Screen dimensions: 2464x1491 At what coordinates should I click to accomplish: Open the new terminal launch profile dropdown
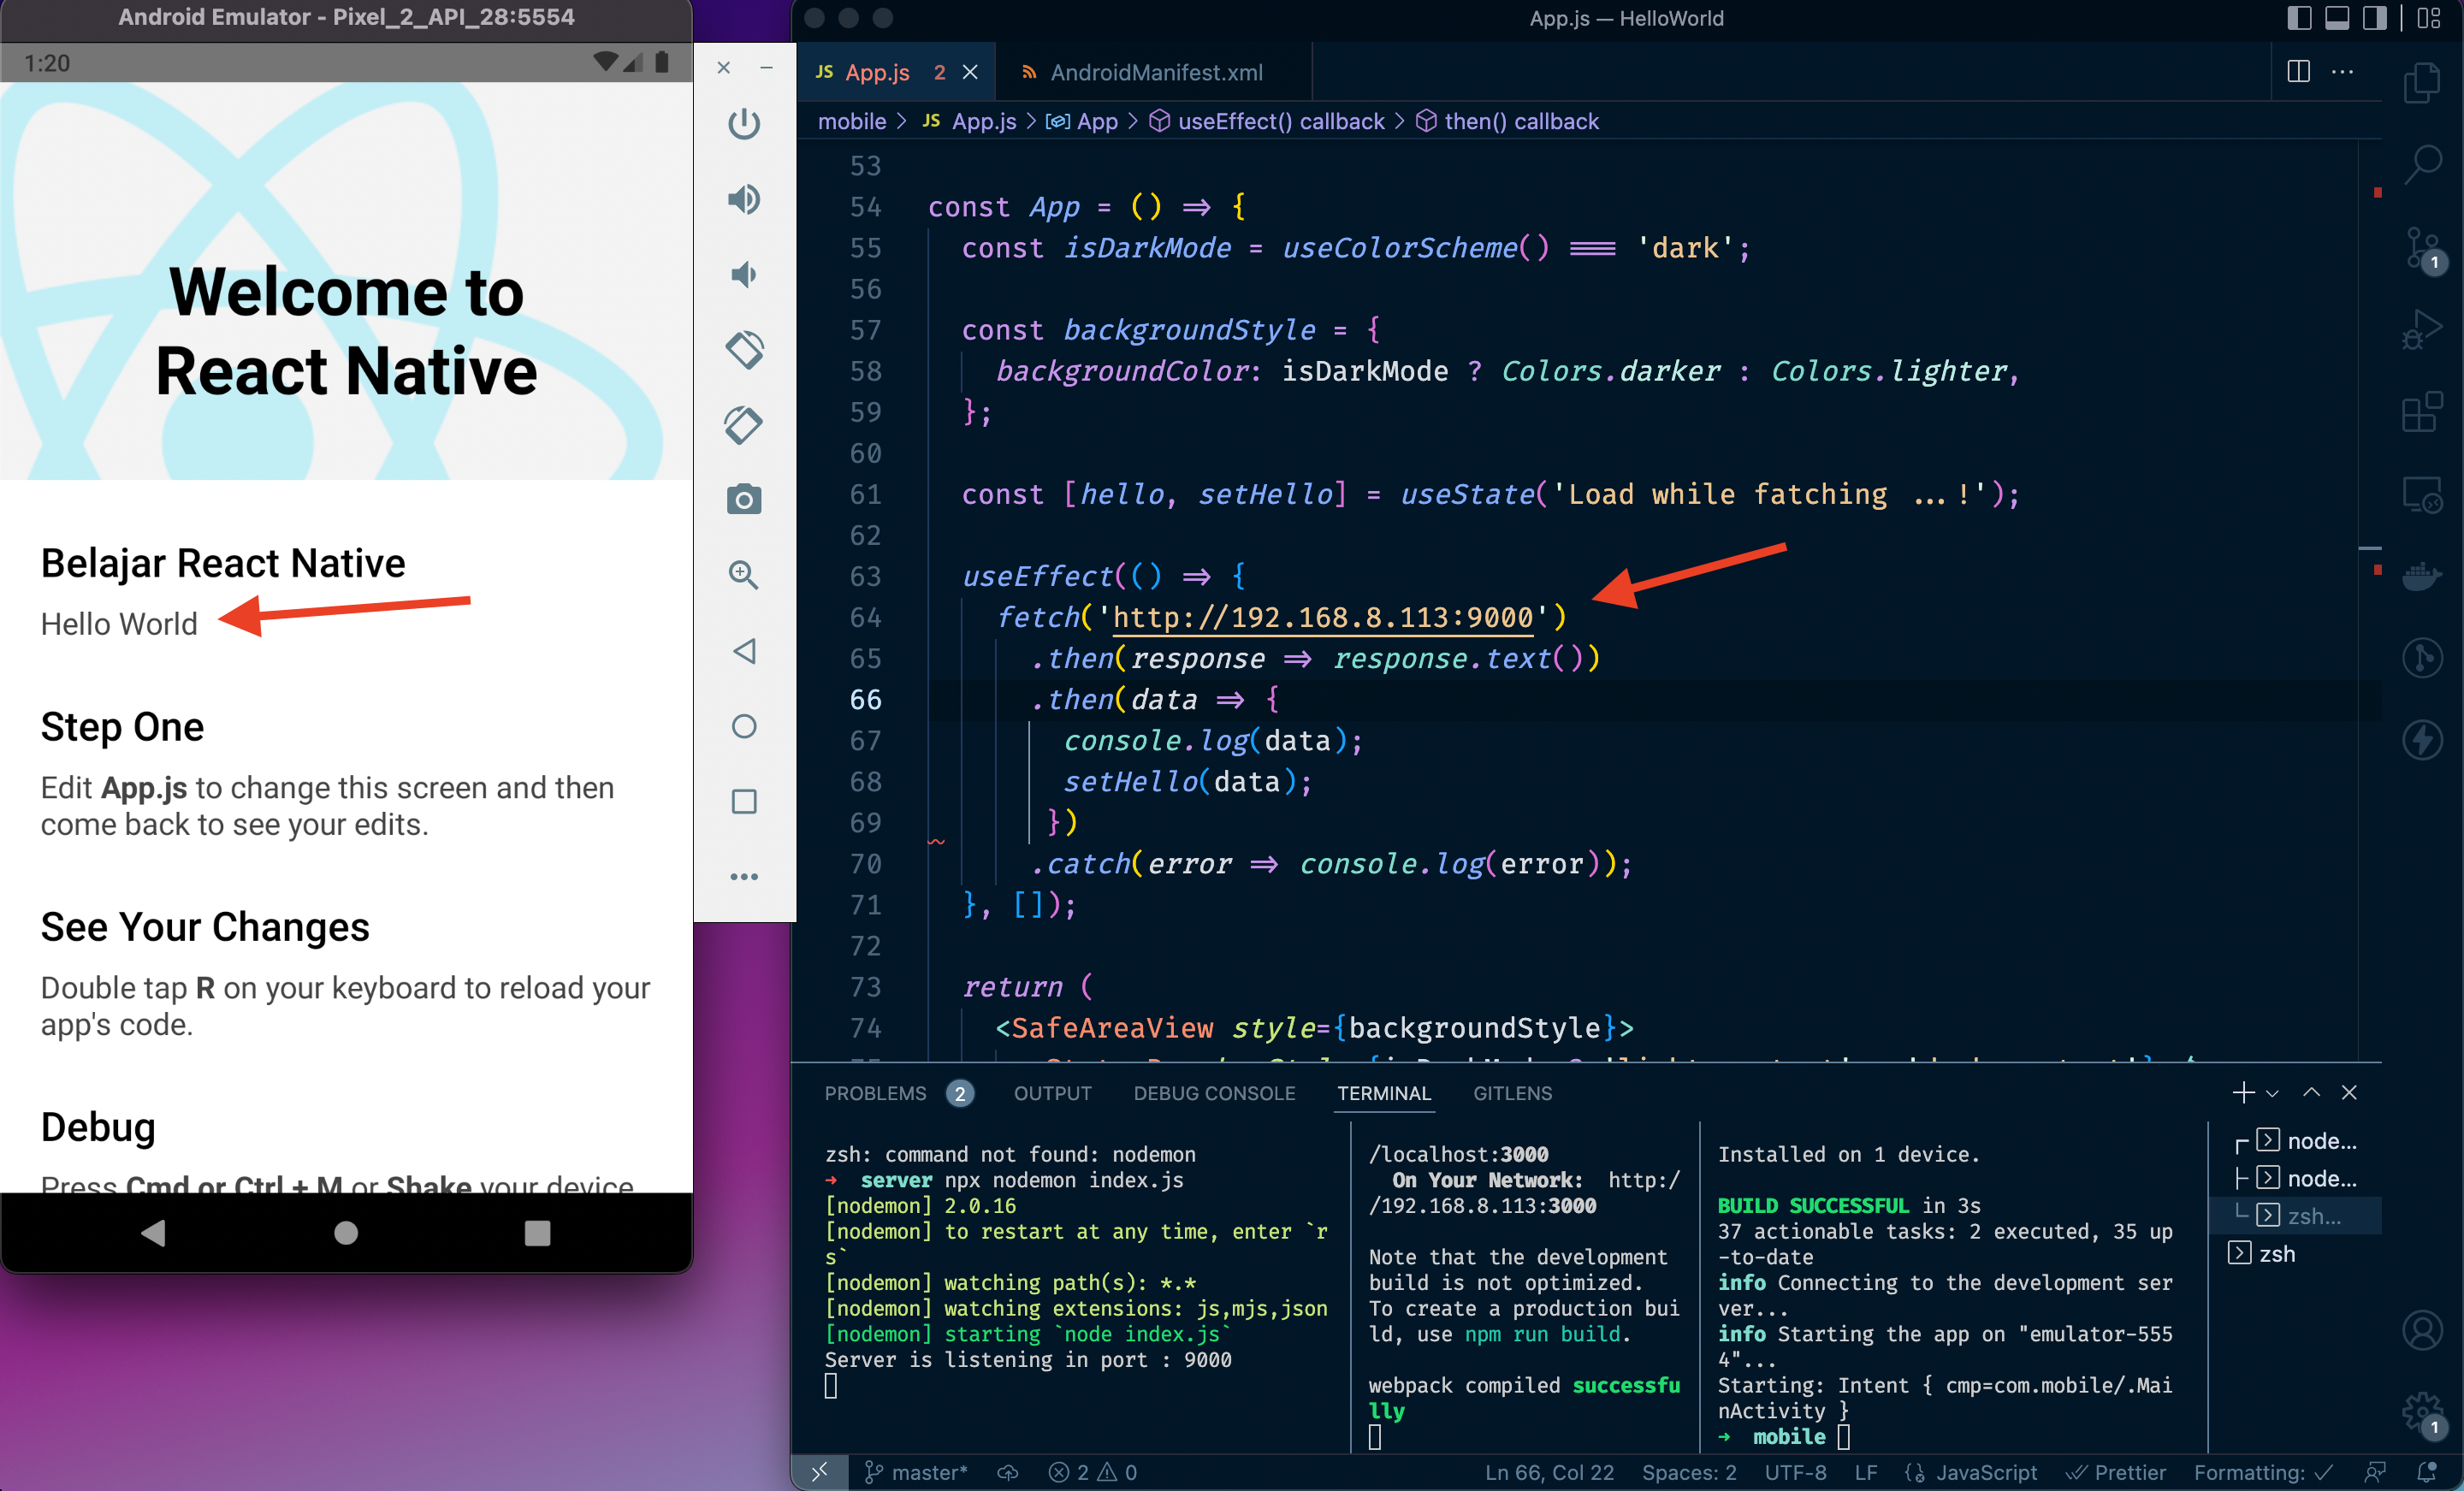click(2273, 1093)
